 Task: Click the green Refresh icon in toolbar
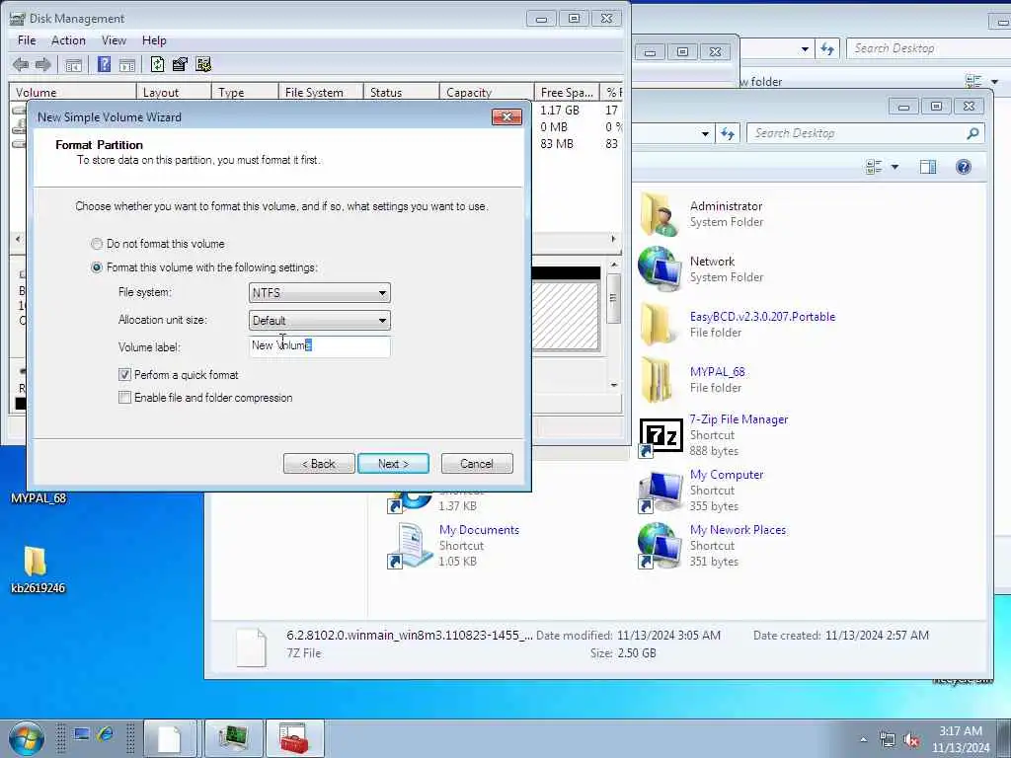tap(157, 64)
